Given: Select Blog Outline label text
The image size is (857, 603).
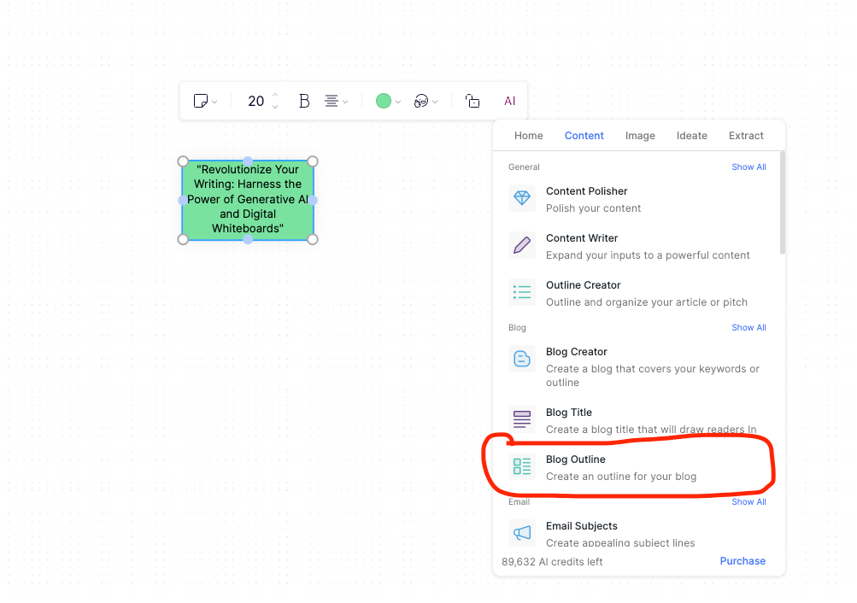Looking at the screenshot, I should [x=576, y=460].
